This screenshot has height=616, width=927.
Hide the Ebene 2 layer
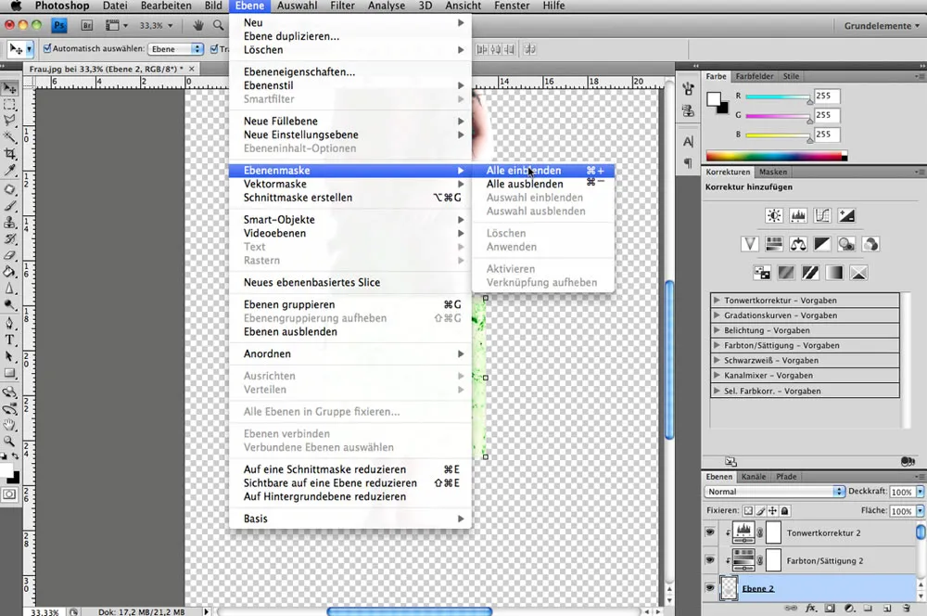tap(709, 587)
